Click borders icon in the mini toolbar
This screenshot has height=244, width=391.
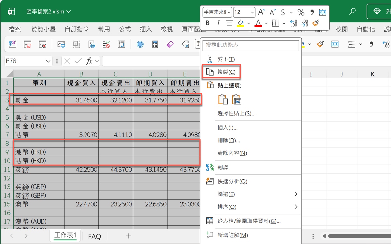click(276, 23)
